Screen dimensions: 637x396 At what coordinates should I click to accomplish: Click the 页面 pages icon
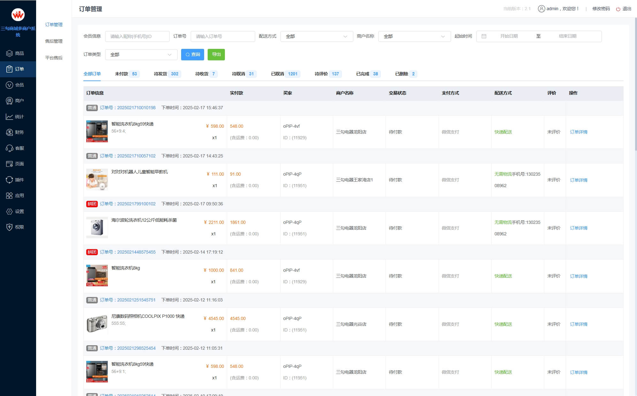click(18, 164)
